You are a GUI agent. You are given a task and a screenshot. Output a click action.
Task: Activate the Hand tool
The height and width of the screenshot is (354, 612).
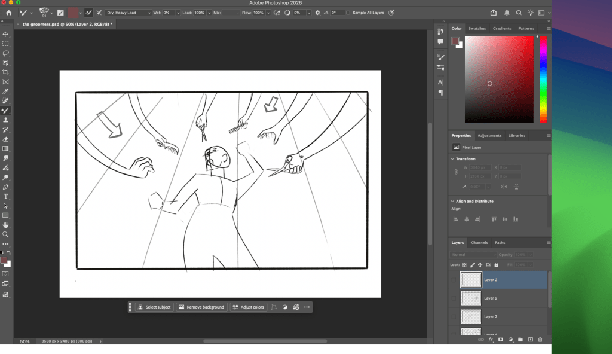pos(6,225)
